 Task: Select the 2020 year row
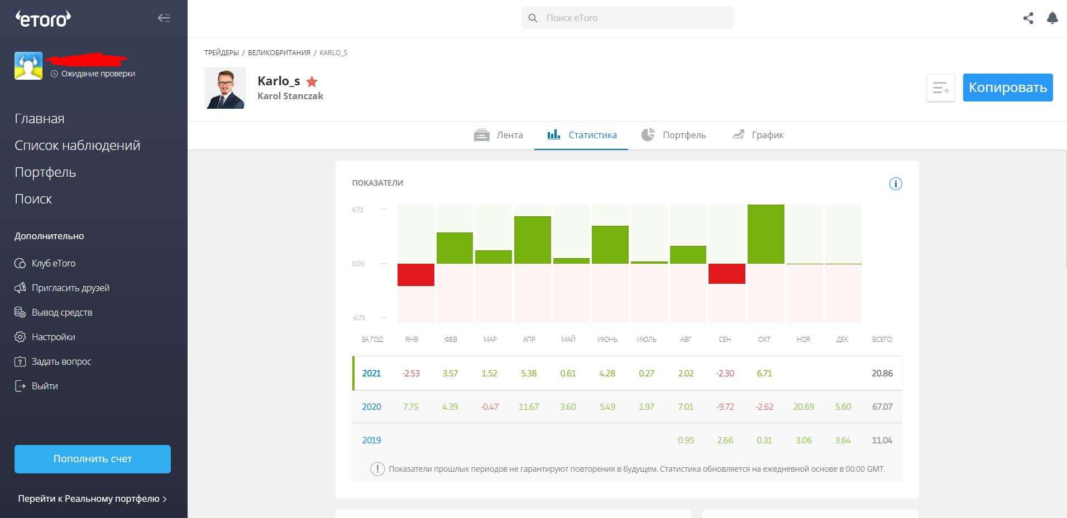pos(627,406)
